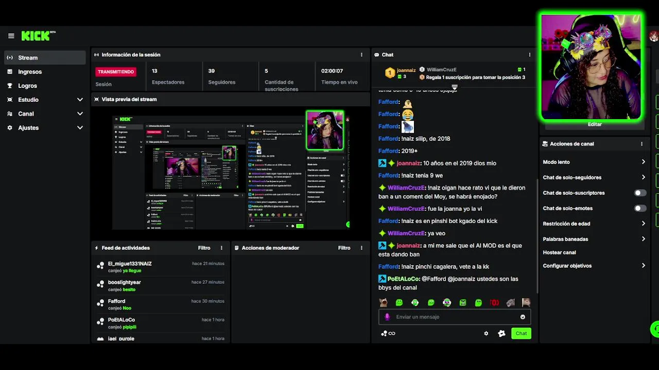Select the angry green square emote
Image resolution: width=659 pixels, height=370 pixels.
click(x=462, y=303)
